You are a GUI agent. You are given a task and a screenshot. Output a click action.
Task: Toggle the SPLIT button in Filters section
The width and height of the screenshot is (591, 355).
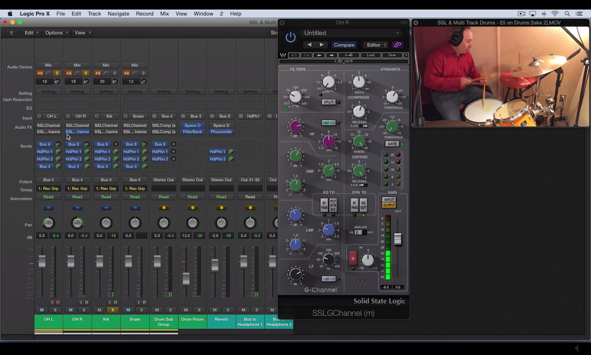click(x=329, y=102)
